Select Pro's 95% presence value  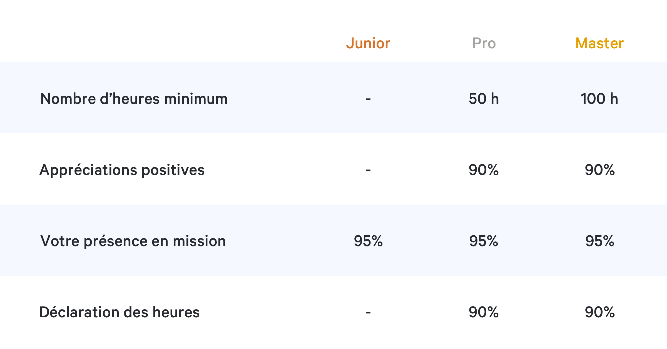[484, 241]
